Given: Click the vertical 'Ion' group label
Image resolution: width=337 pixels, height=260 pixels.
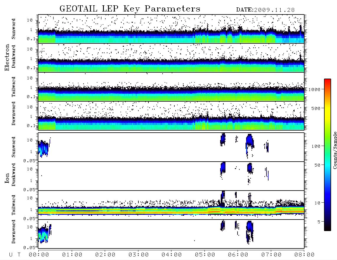Looking at the screenshot, I should click(7, 178).
